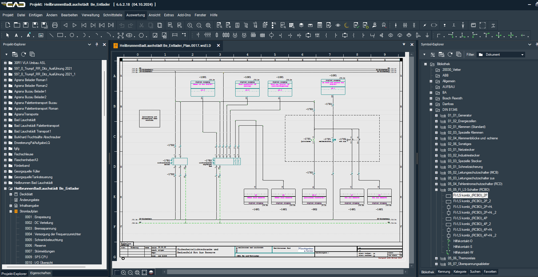Expand the Bosch Rexroth library folder
The height and width of the screenshot is (277, 538).
tap(431, 98)
